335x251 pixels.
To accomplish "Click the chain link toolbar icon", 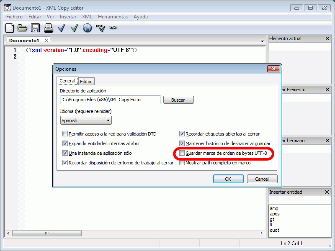I will pos(113,27).
